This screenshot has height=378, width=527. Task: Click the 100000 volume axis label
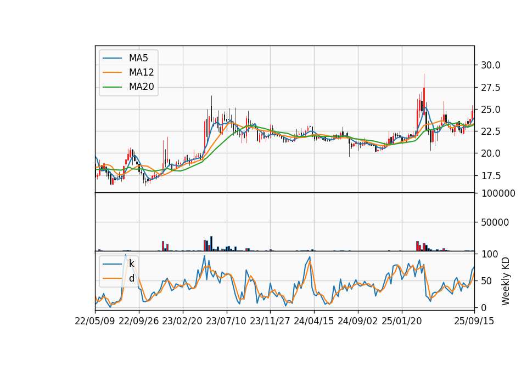[498, 193]
